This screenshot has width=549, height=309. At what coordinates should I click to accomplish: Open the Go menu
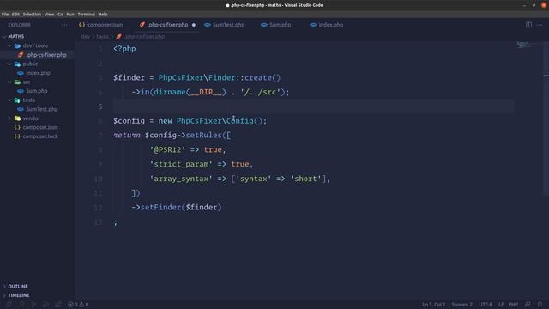60,15
